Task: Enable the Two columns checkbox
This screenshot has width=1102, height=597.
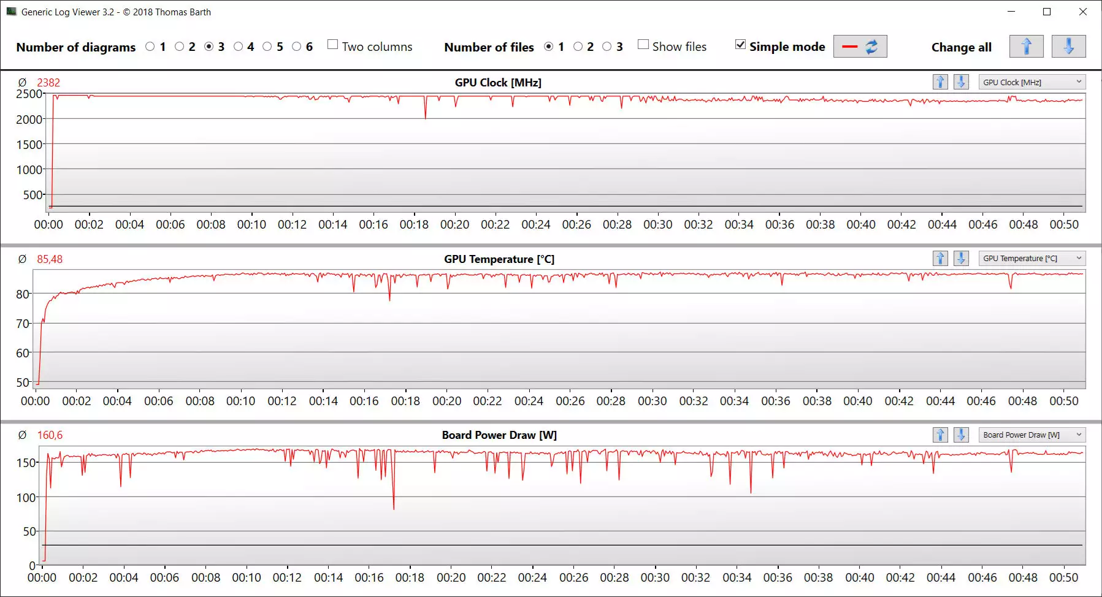Action: pos(333,45)
